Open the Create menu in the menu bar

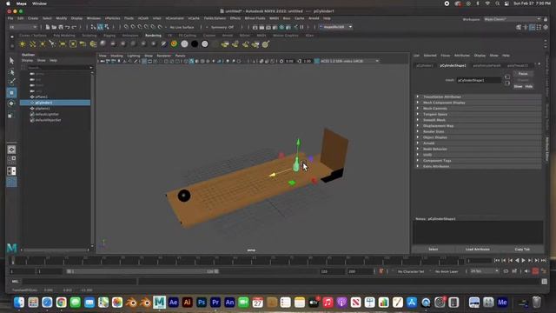pyautogui.click(x=33, y=18)
